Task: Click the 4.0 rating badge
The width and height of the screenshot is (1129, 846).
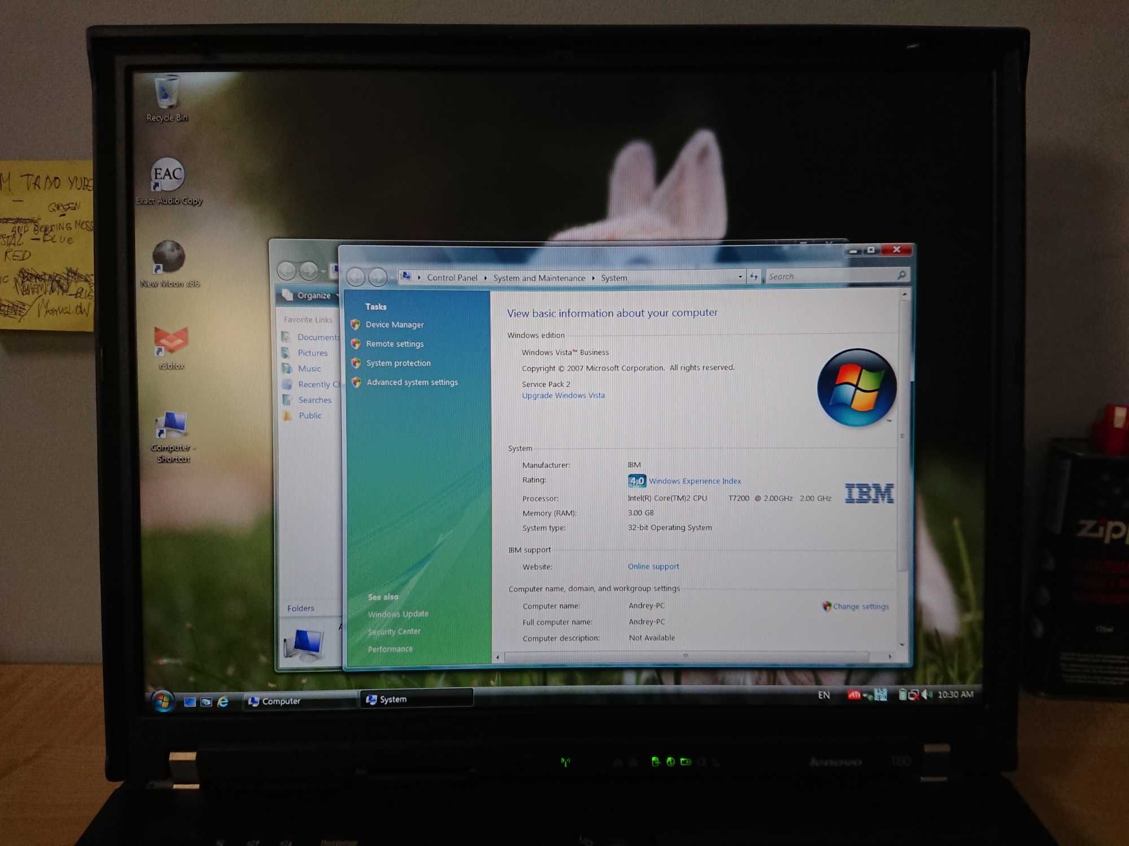Action: (x=637, y=481)
